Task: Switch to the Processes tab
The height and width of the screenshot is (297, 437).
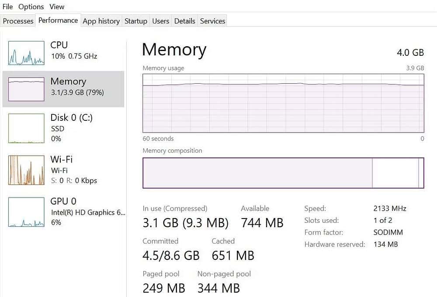Action: coord(18,21)
